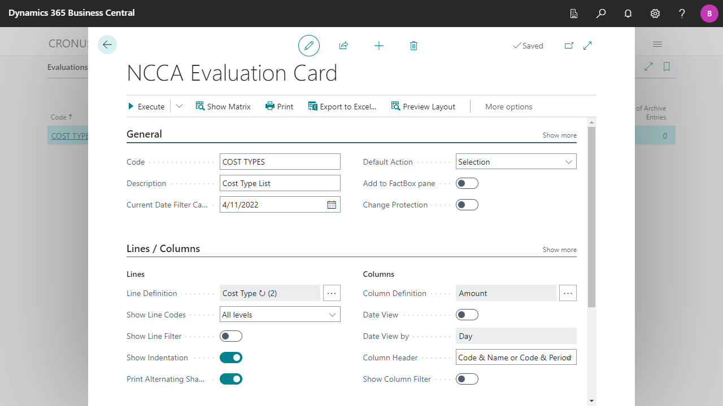Expand the Execute split-button arrow
The image size is (723, 406).
point(179,107)
